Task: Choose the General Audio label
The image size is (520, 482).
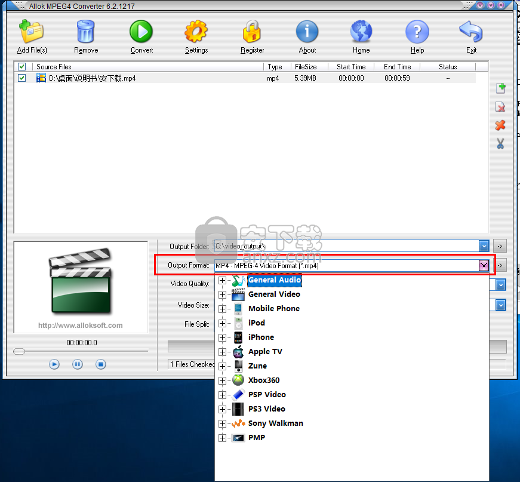Action: coord(275,280)
